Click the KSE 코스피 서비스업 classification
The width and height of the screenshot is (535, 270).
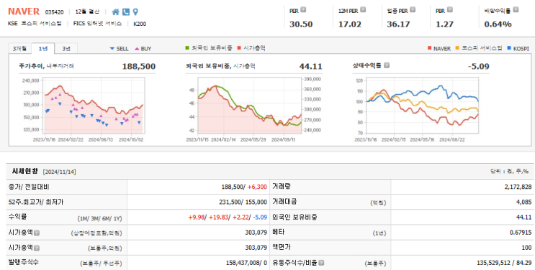tap(35, 24)
